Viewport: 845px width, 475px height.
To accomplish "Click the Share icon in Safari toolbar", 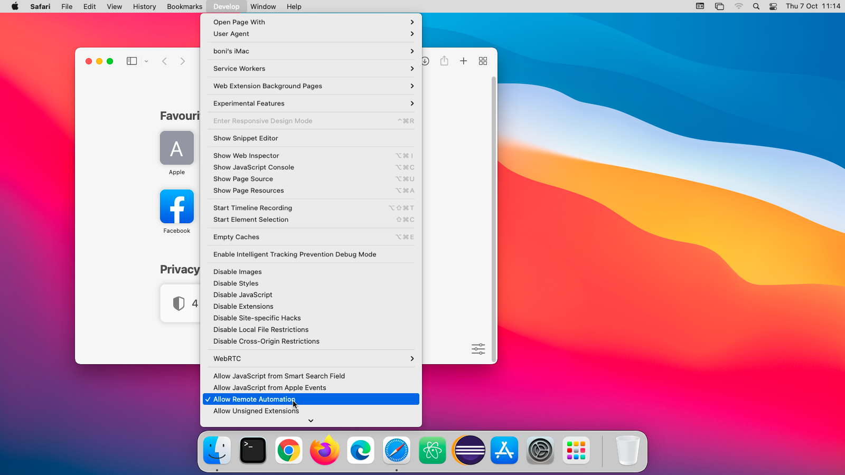I will pos(444,61).
